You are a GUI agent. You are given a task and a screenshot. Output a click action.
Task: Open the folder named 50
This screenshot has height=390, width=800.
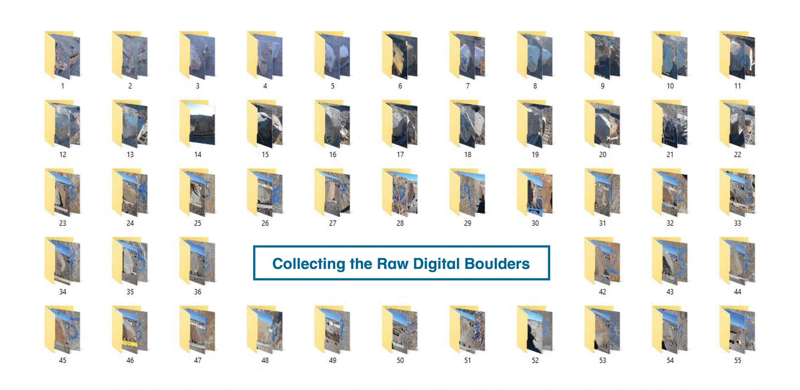[400, 330]
